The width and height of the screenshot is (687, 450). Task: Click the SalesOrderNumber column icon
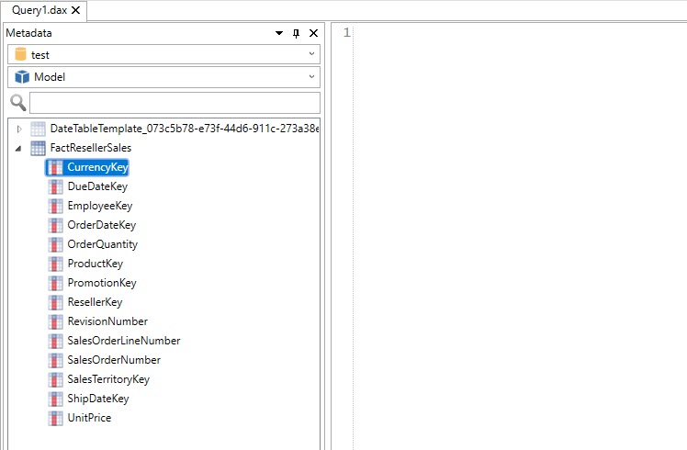point(55,360)
